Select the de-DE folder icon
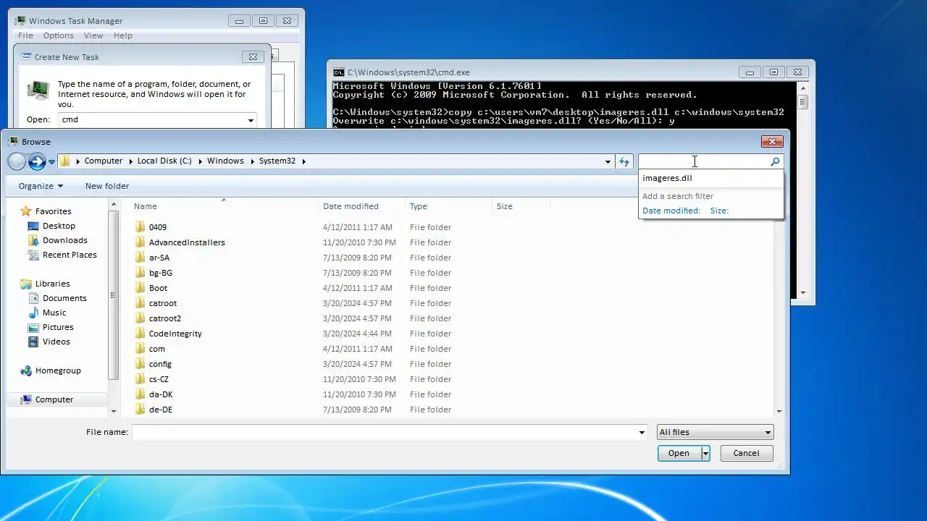Screen dimensions: 927x521 140,410
